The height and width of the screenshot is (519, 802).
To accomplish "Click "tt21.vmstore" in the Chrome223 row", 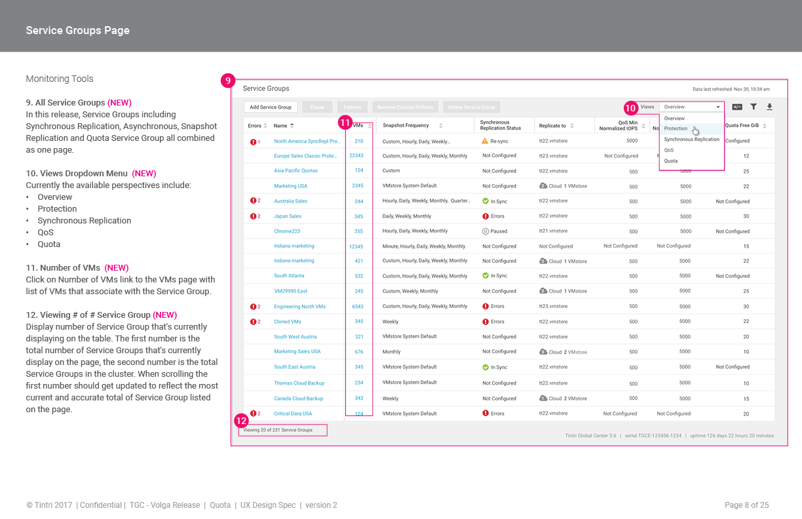I will pyautogui.click(x=554, y=231).
